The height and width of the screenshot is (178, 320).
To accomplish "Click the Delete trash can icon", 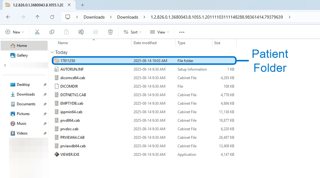I will pyautogui.click(x=110, y=32).
